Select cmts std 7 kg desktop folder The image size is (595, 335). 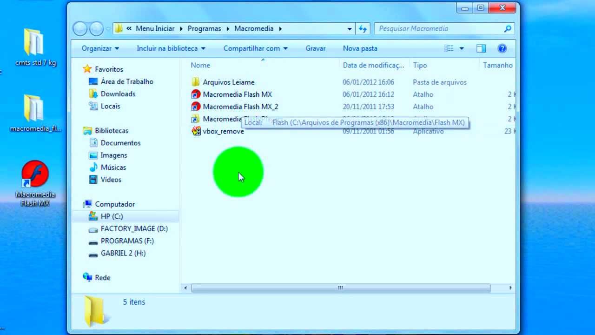click(35, 47)
